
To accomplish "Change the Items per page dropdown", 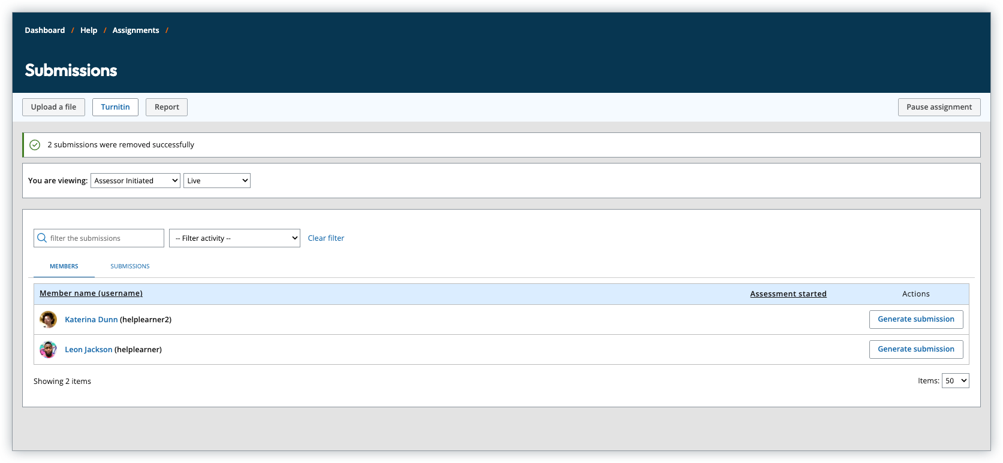I will point(956,380).
